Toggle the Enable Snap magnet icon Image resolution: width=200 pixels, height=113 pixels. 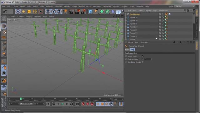click(4, 81)
